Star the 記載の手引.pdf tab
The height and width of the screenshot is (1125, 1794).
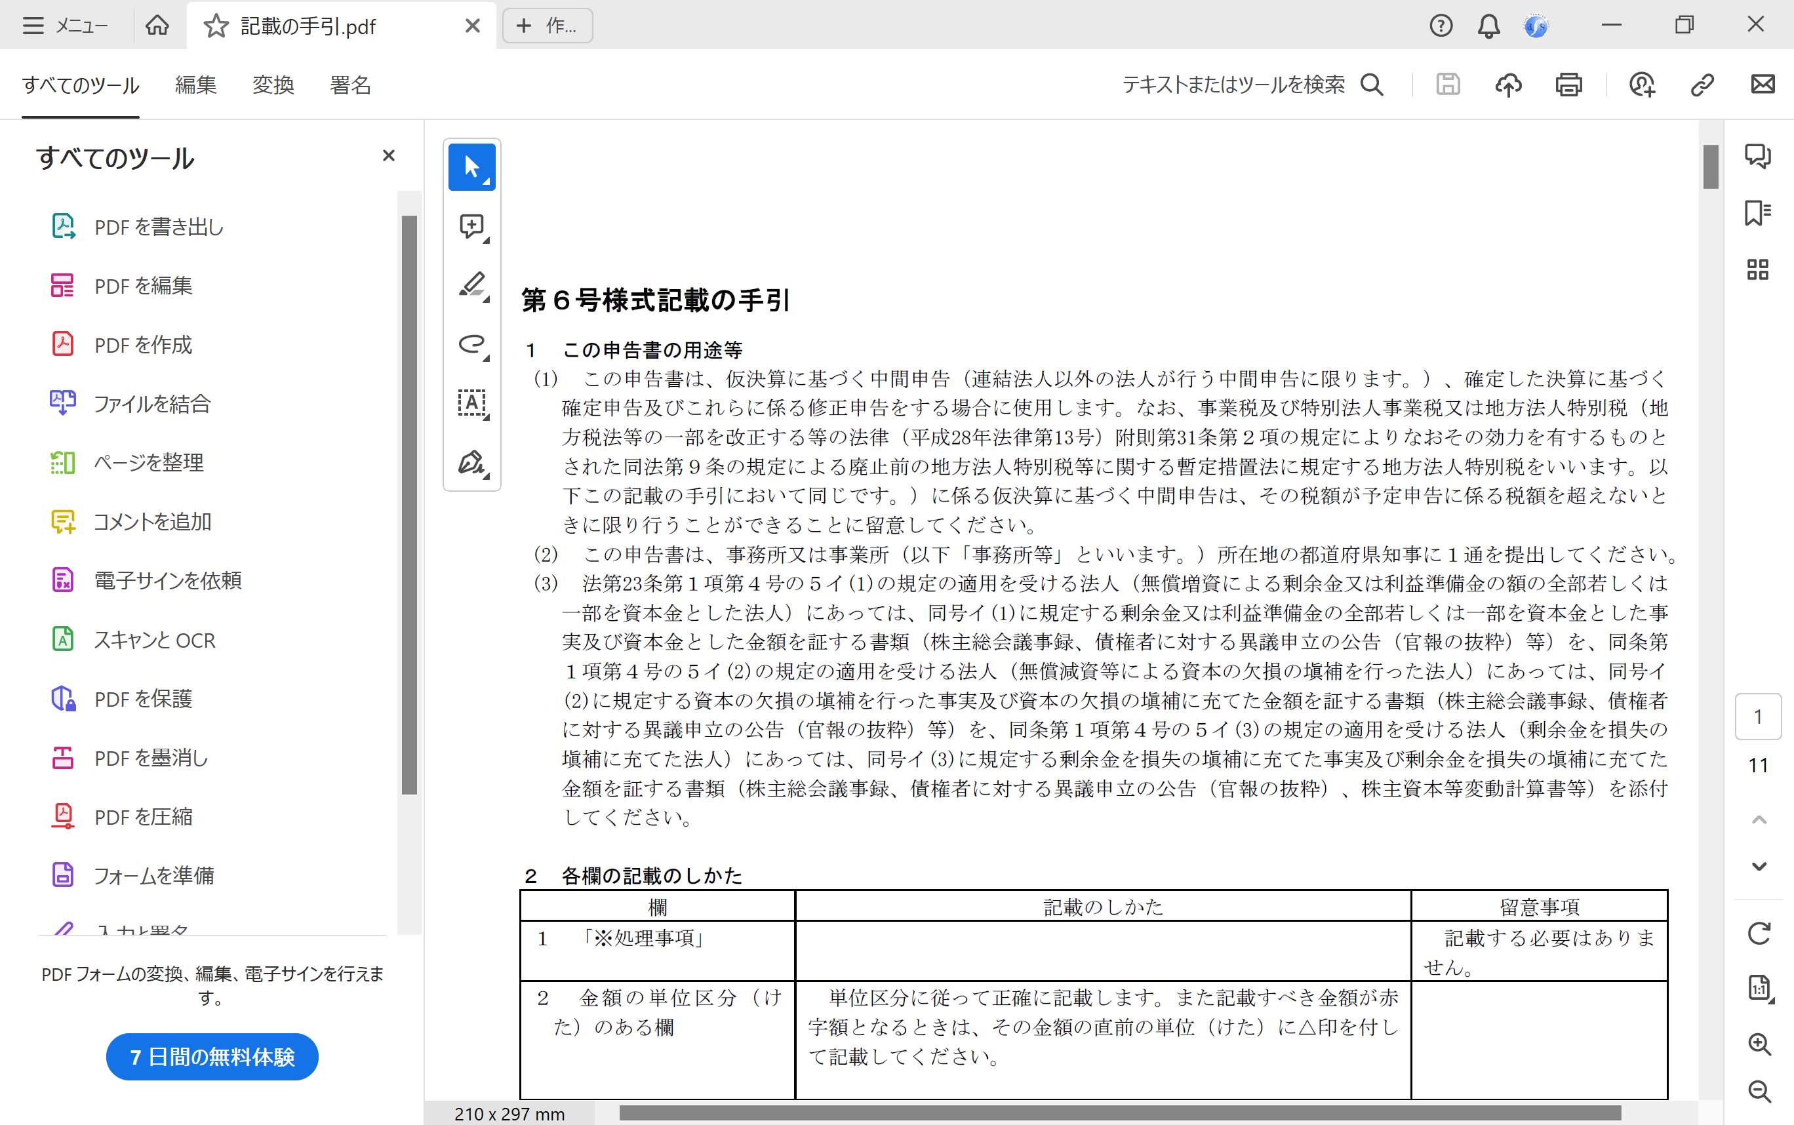click(x=216, y=26)
